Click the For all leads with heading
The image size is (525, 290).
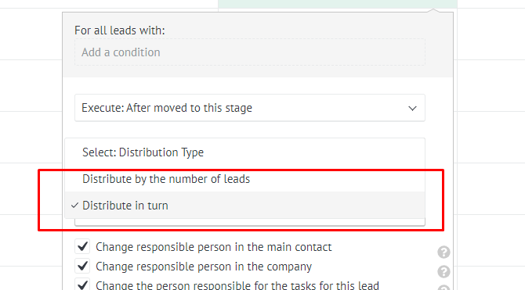pyautogui.click(x=120, y=30)
